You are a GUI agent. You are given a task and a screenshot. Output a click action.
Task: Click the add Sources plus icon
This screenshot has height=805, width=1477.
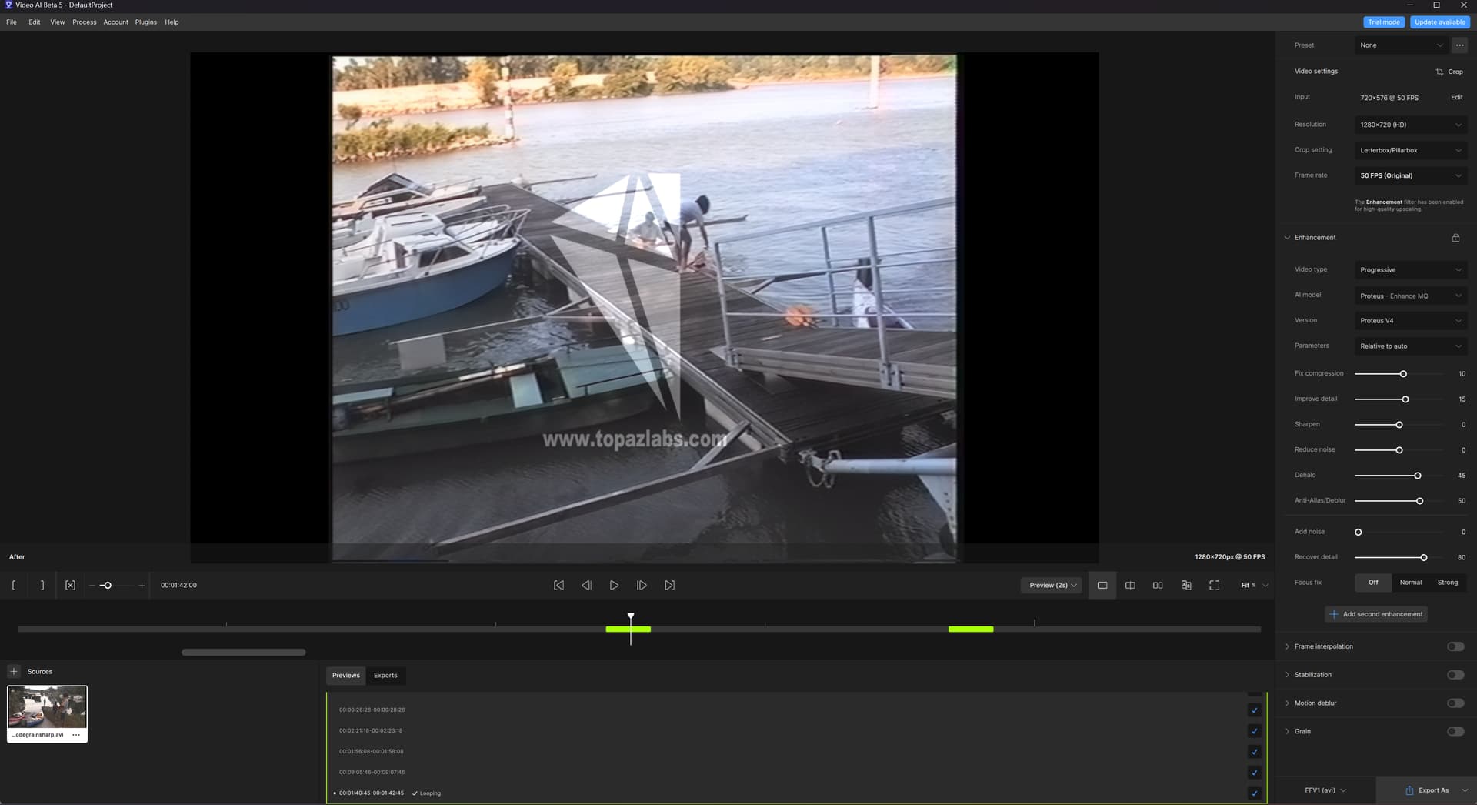pos(14,671)
